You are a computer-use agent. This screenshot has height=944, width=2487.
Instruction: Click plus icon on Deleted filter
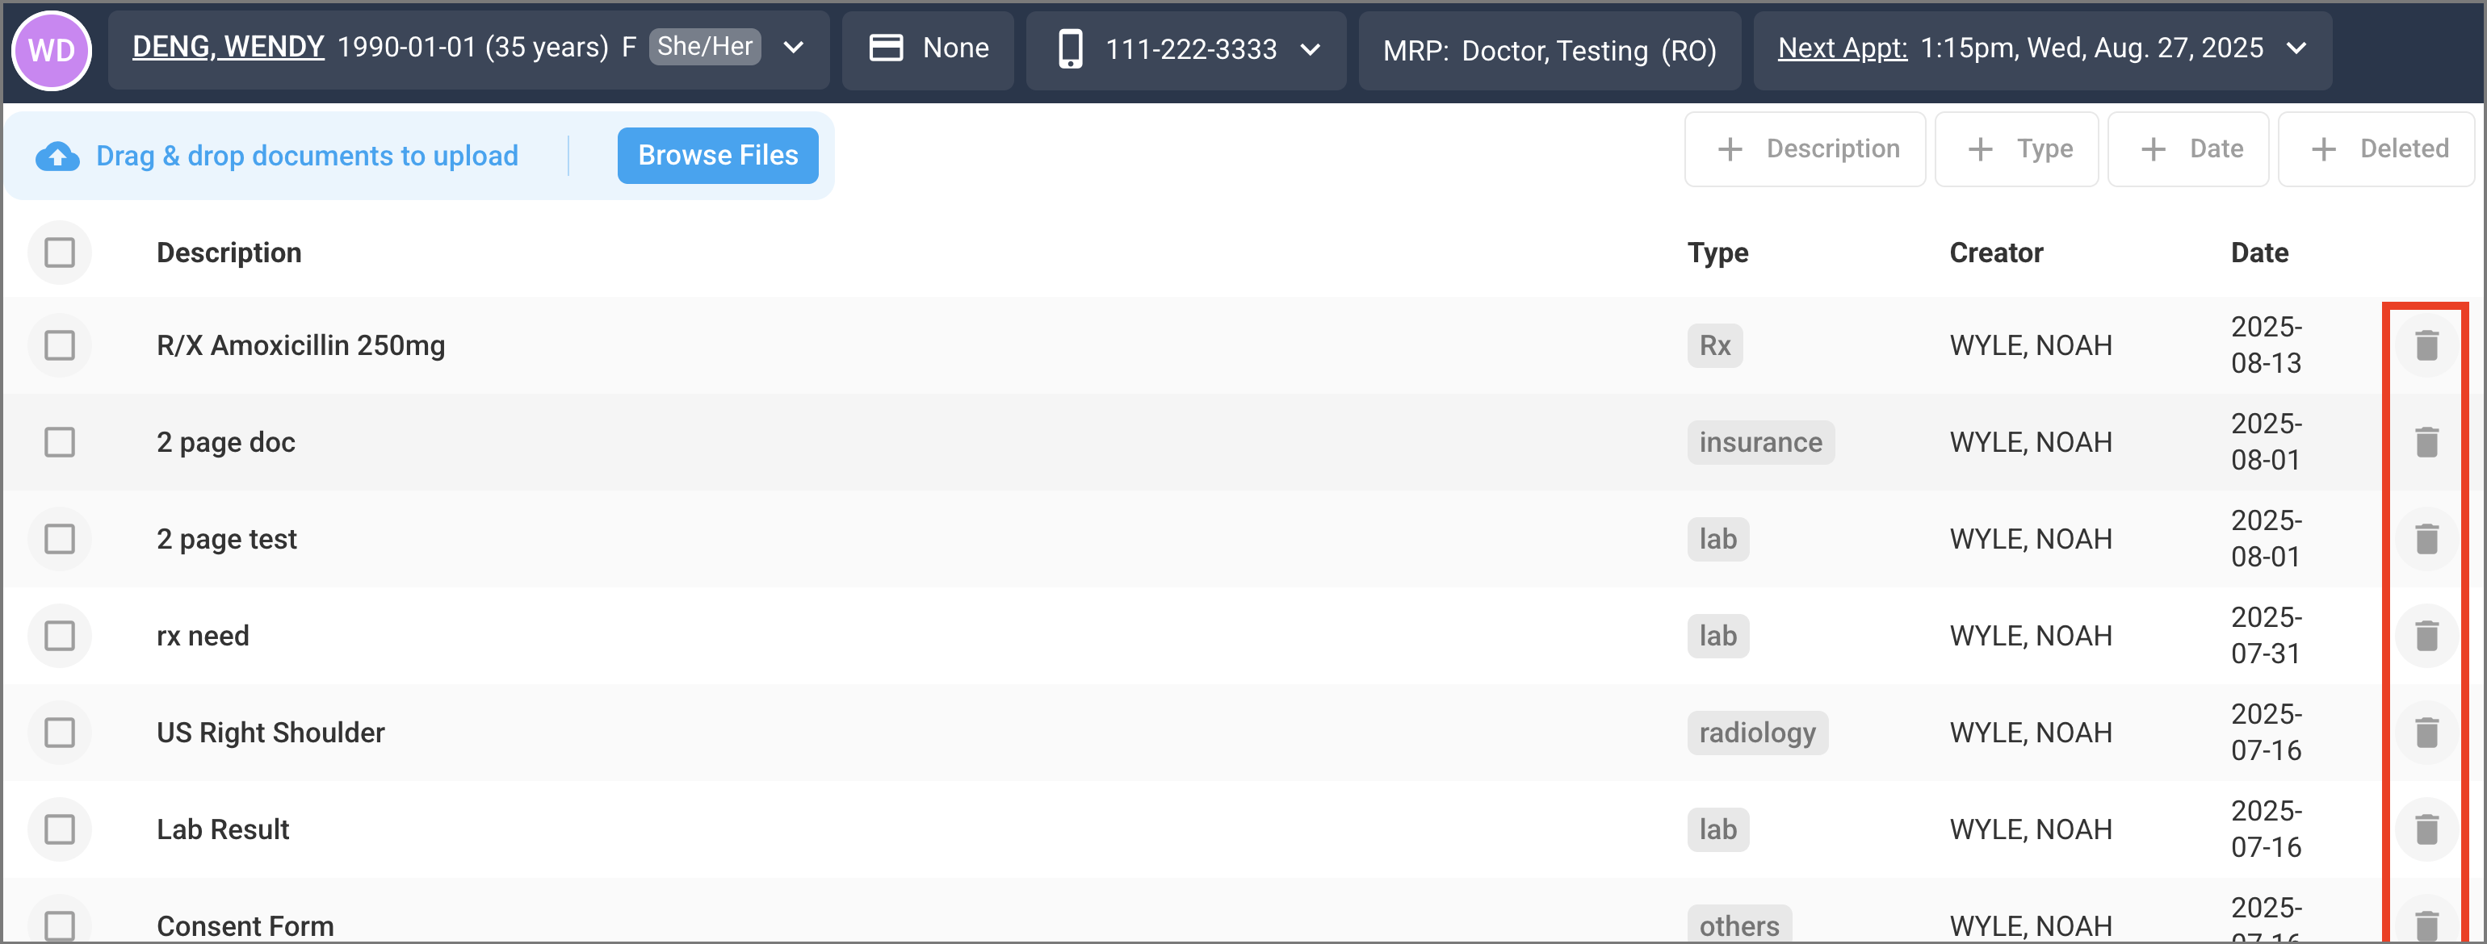tap(2324, 149)
